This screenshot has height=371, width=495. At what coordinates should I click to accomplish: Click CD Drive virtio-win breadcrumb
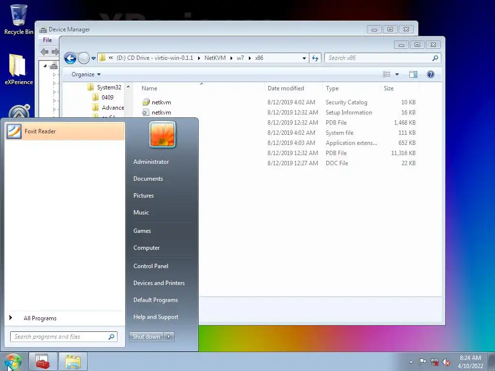click(x=155, y=58)
